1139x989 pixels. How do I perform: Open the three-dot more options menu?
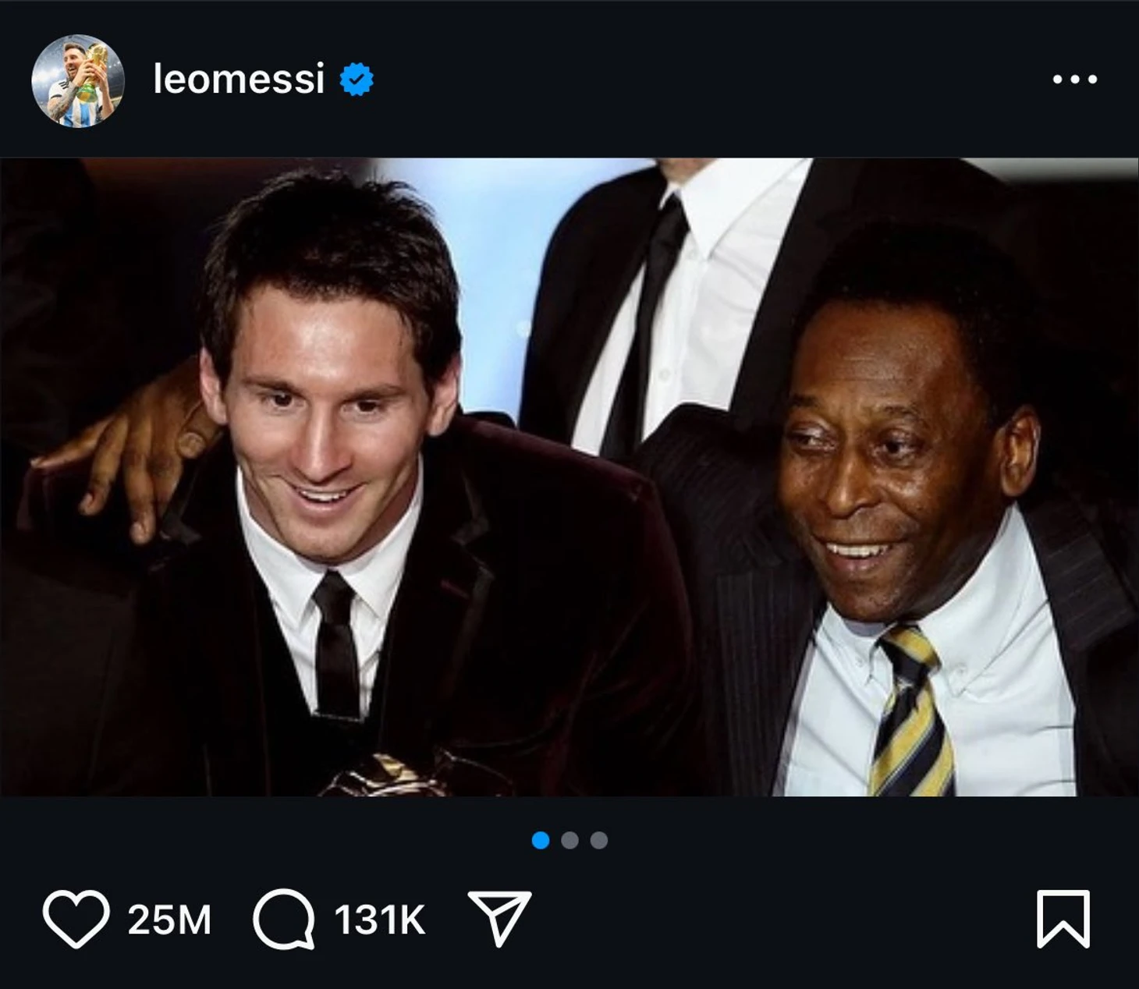tap(1074, 80)
